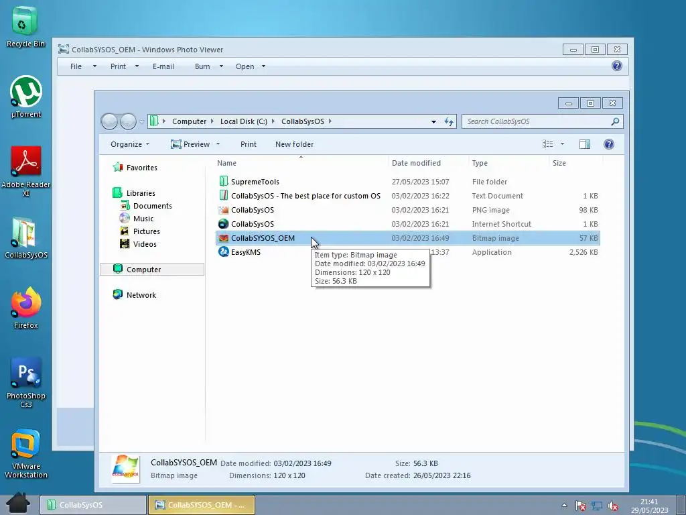Open the Burn menu in Photo Viewer
686x515 pixels.
[x=209, y=66]
